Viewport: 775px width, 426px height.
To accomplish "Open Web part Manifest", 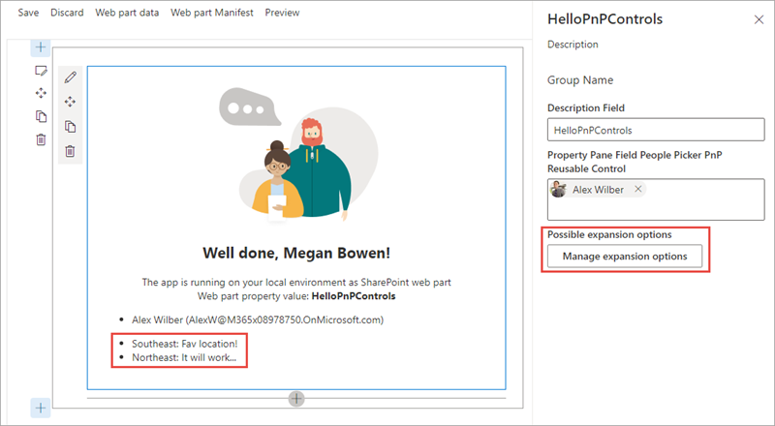I will (x=212, y=13).
